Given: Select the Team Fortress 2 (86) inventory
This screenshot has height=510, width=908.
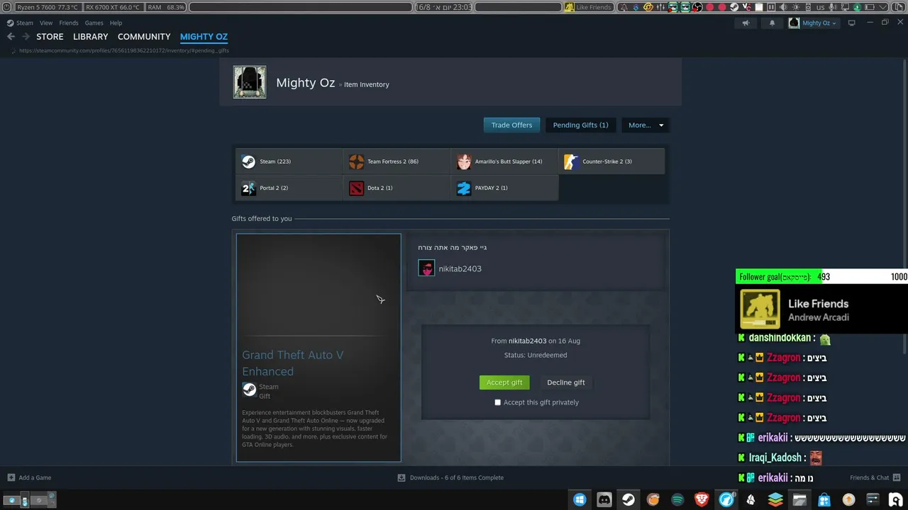Looking at the screenshot, I should (x=397, y=161).
